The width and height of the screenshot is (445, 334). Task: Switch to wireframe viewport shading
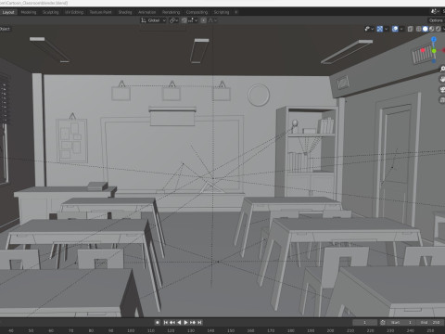tap(419, 29)
